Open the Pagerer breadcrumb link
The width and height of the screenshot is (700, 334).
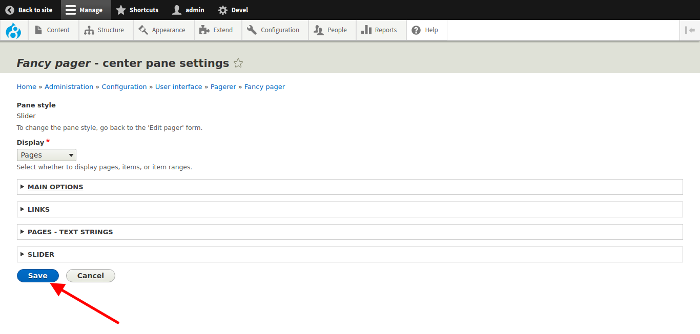click(223, 86)
